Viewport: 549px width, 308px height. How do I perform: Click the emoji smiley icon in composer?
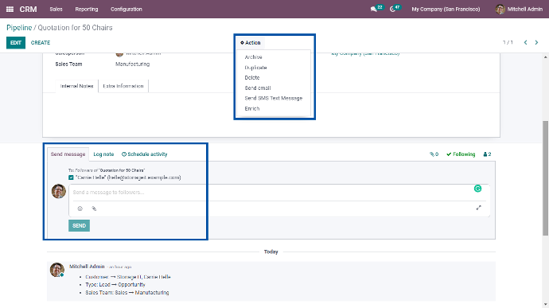pos(80,209)
